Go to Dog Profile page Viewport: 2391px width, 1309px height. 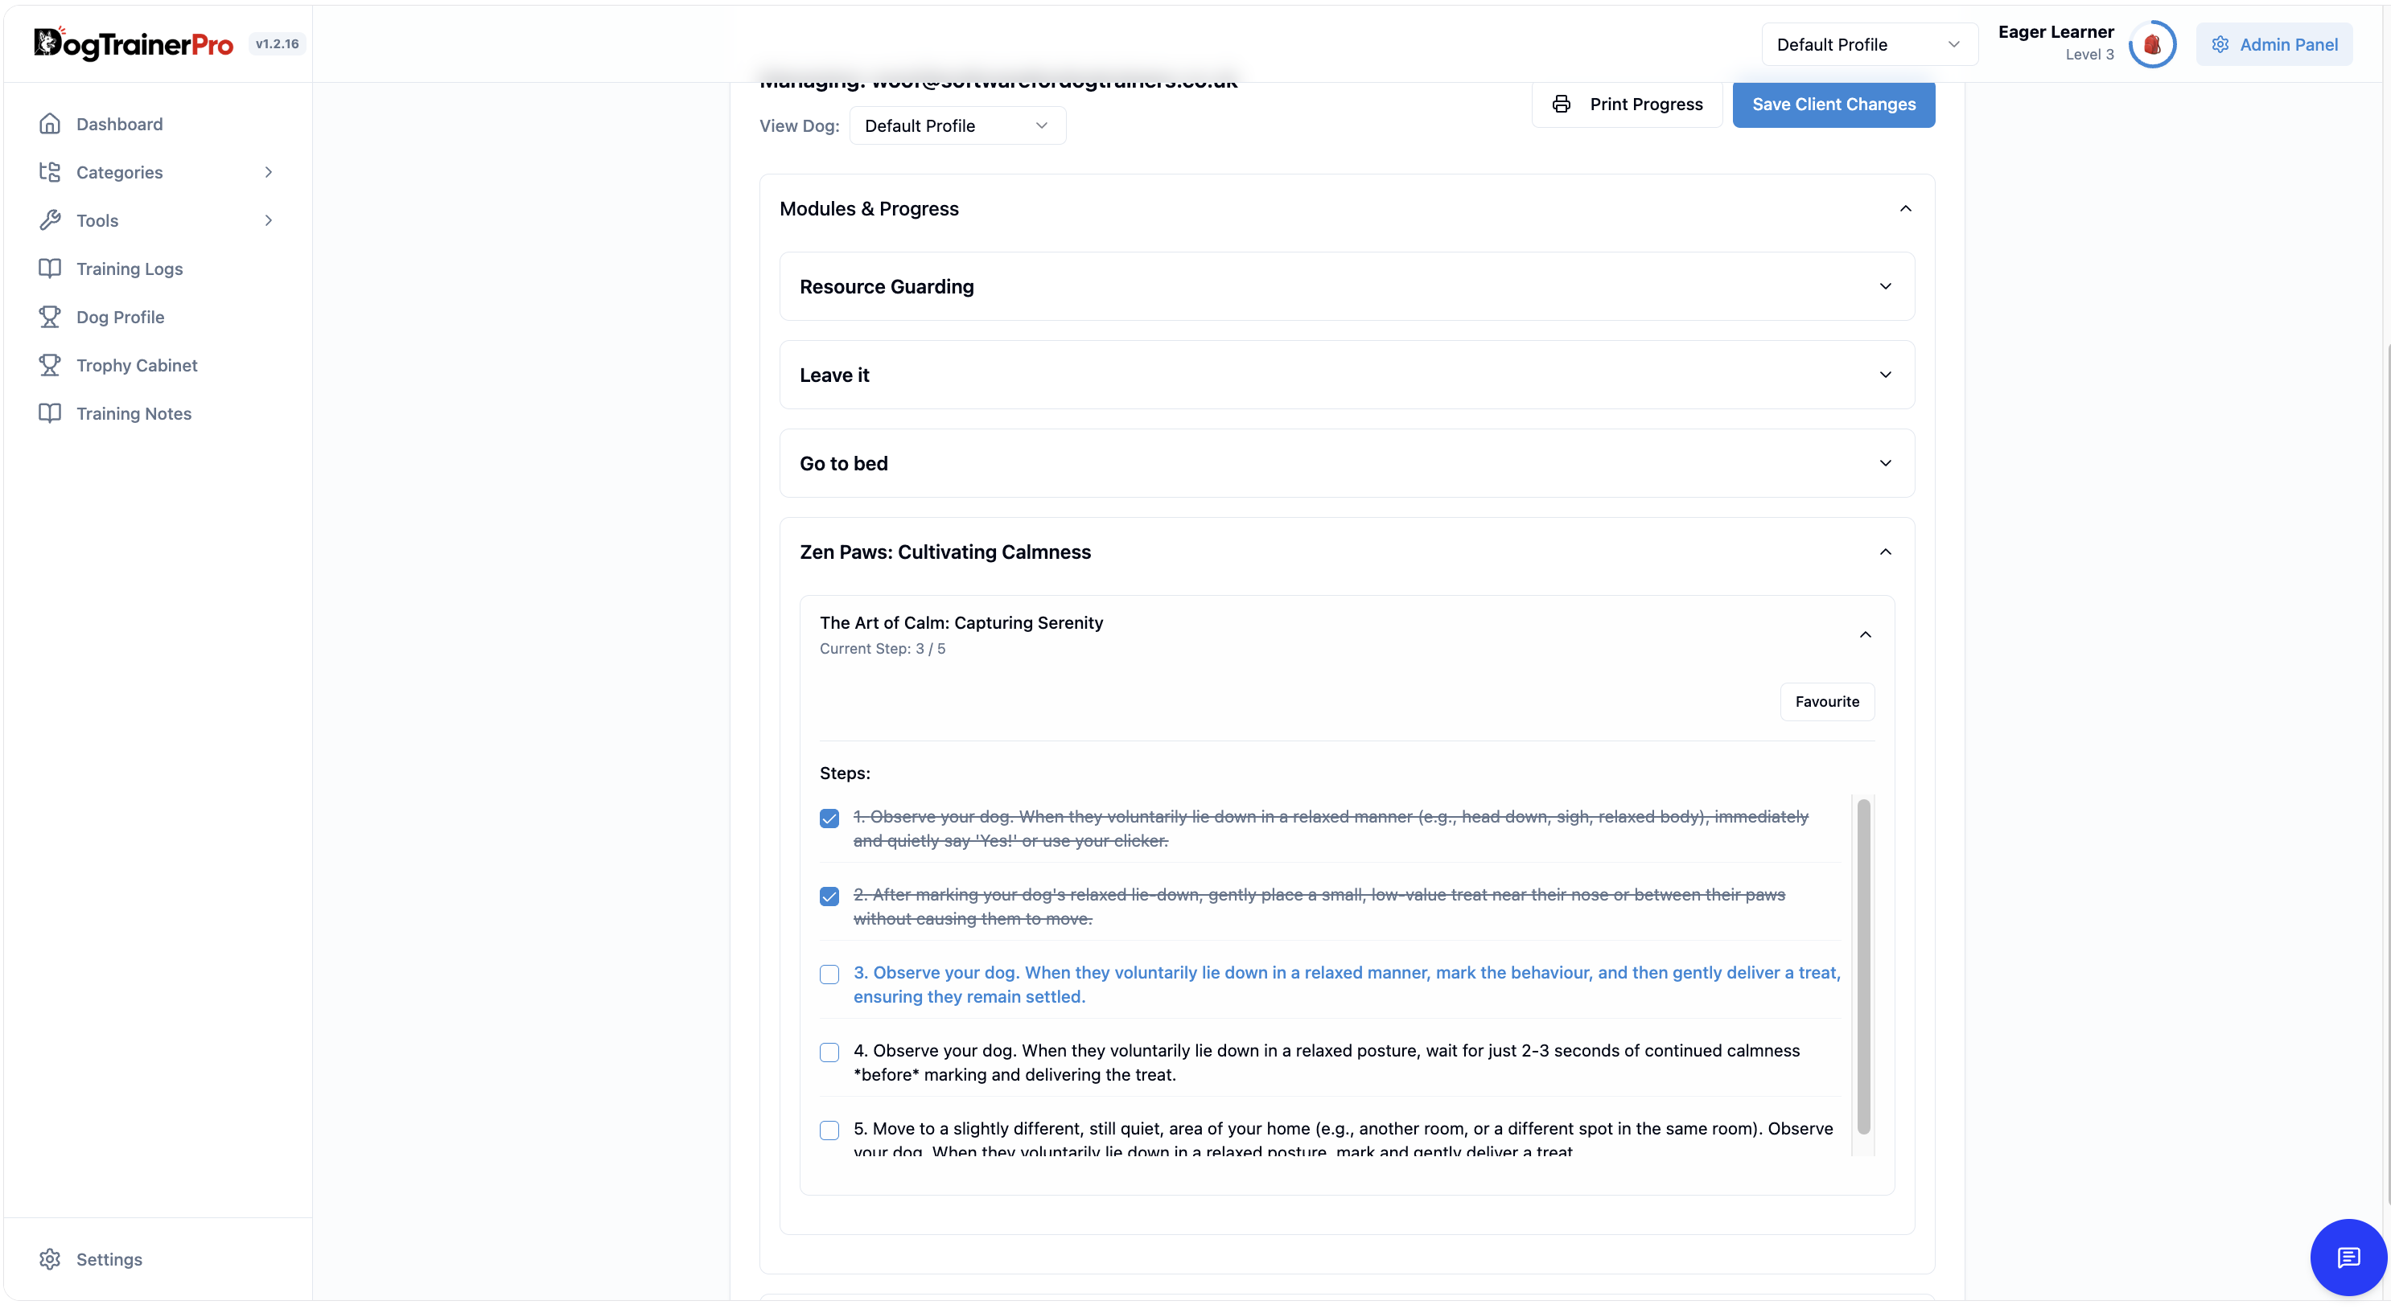click(120, 316)
